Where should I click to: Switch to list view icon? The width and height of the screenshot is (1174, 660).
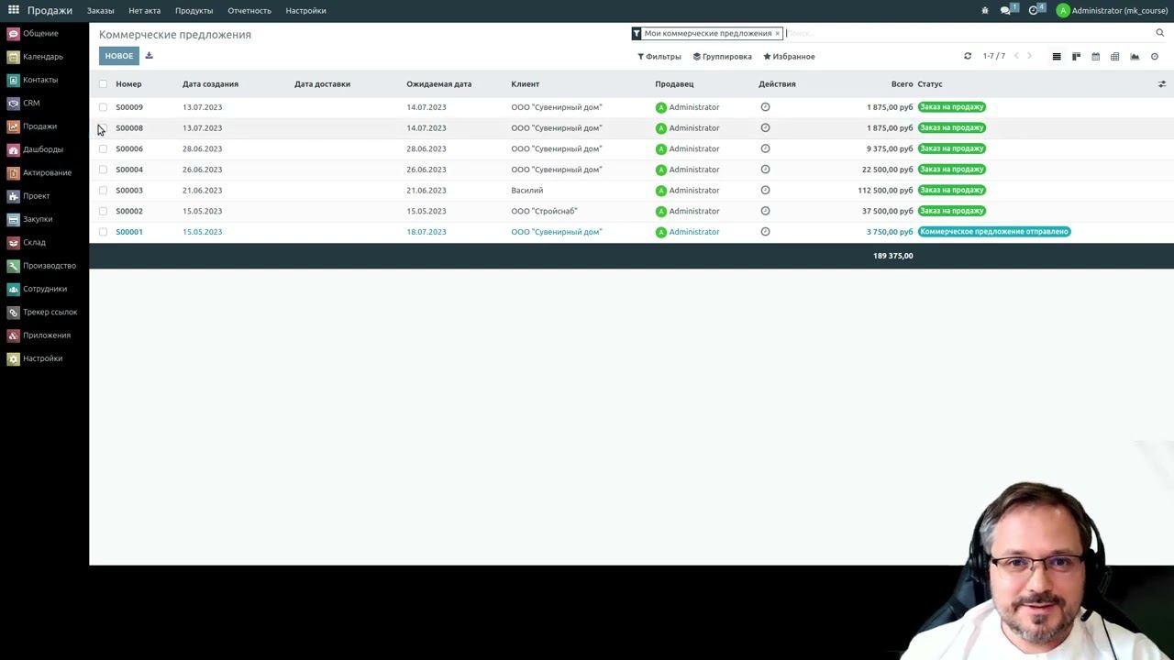[1057, 56]
